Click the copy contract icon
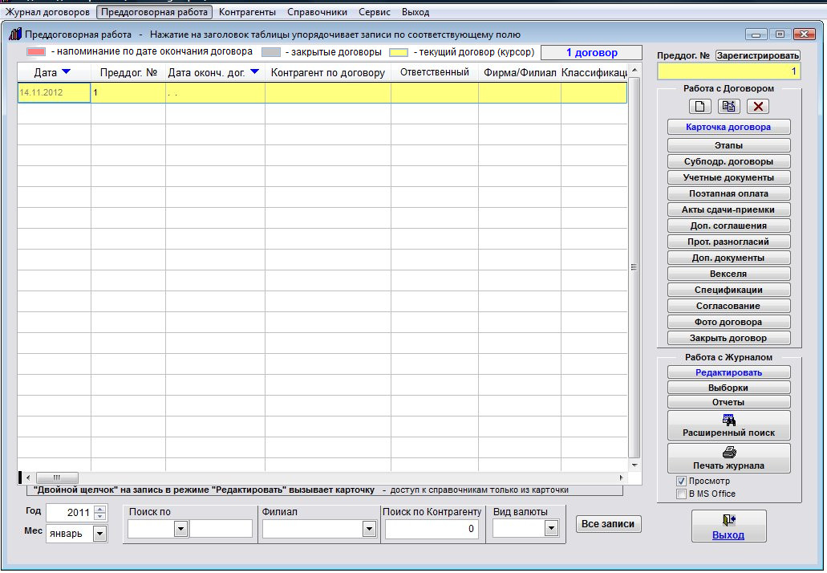827x573 pixels. [x=728, y=107]
